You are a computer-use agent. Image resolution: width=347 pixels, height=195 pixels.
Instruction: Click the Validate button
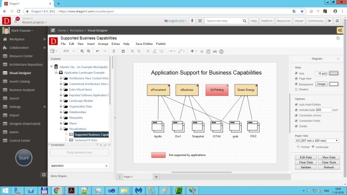pyautogui.click(x=306, y=167)
